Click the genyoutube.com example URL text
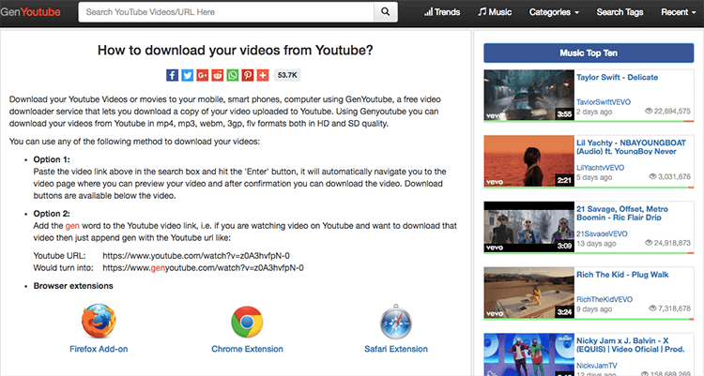Image resolution: width=704 pixels, height=376 pixels. click(203, 268)
